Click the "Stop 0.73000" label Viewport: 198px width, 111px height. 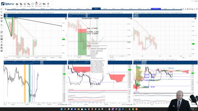(92, 28)
